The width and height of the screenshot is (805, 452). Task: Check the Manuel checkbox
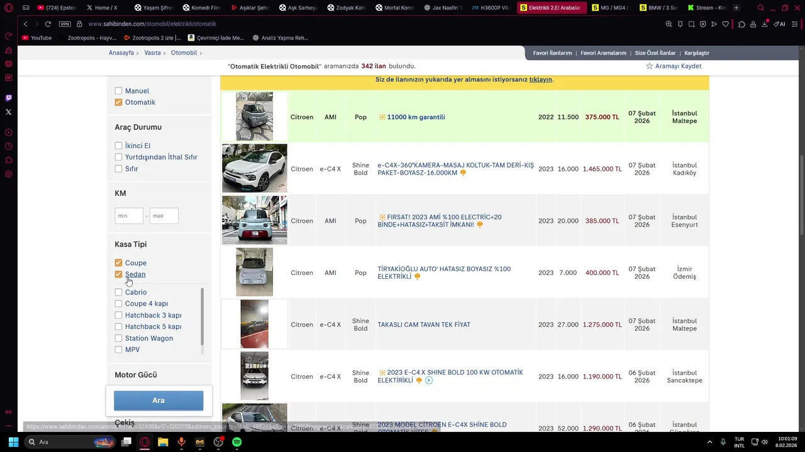click(118, 91)
